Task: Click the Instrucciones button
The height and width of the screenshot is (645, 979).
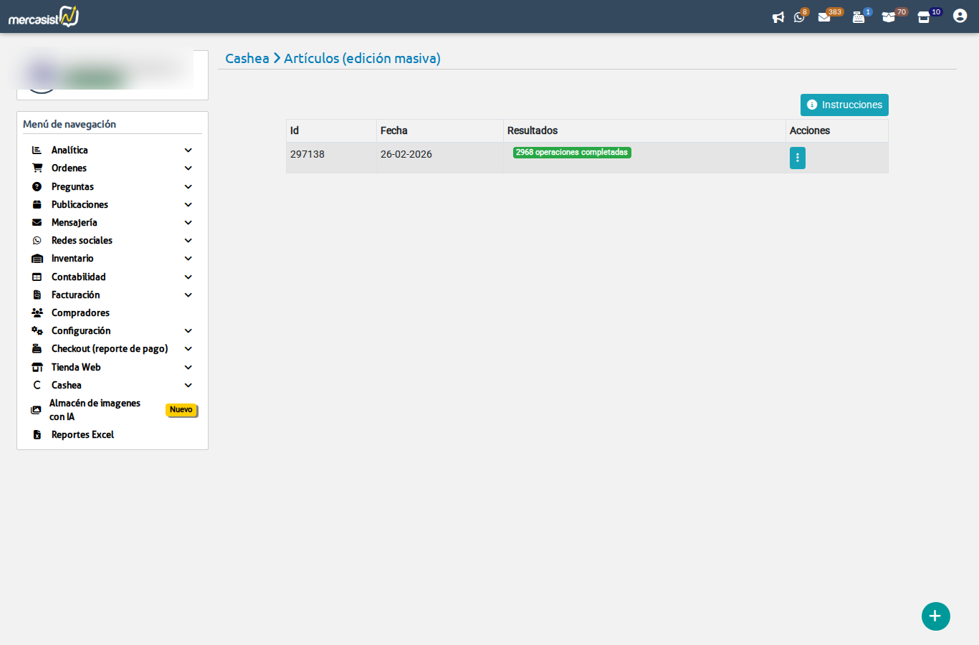Action: point(844,105)
